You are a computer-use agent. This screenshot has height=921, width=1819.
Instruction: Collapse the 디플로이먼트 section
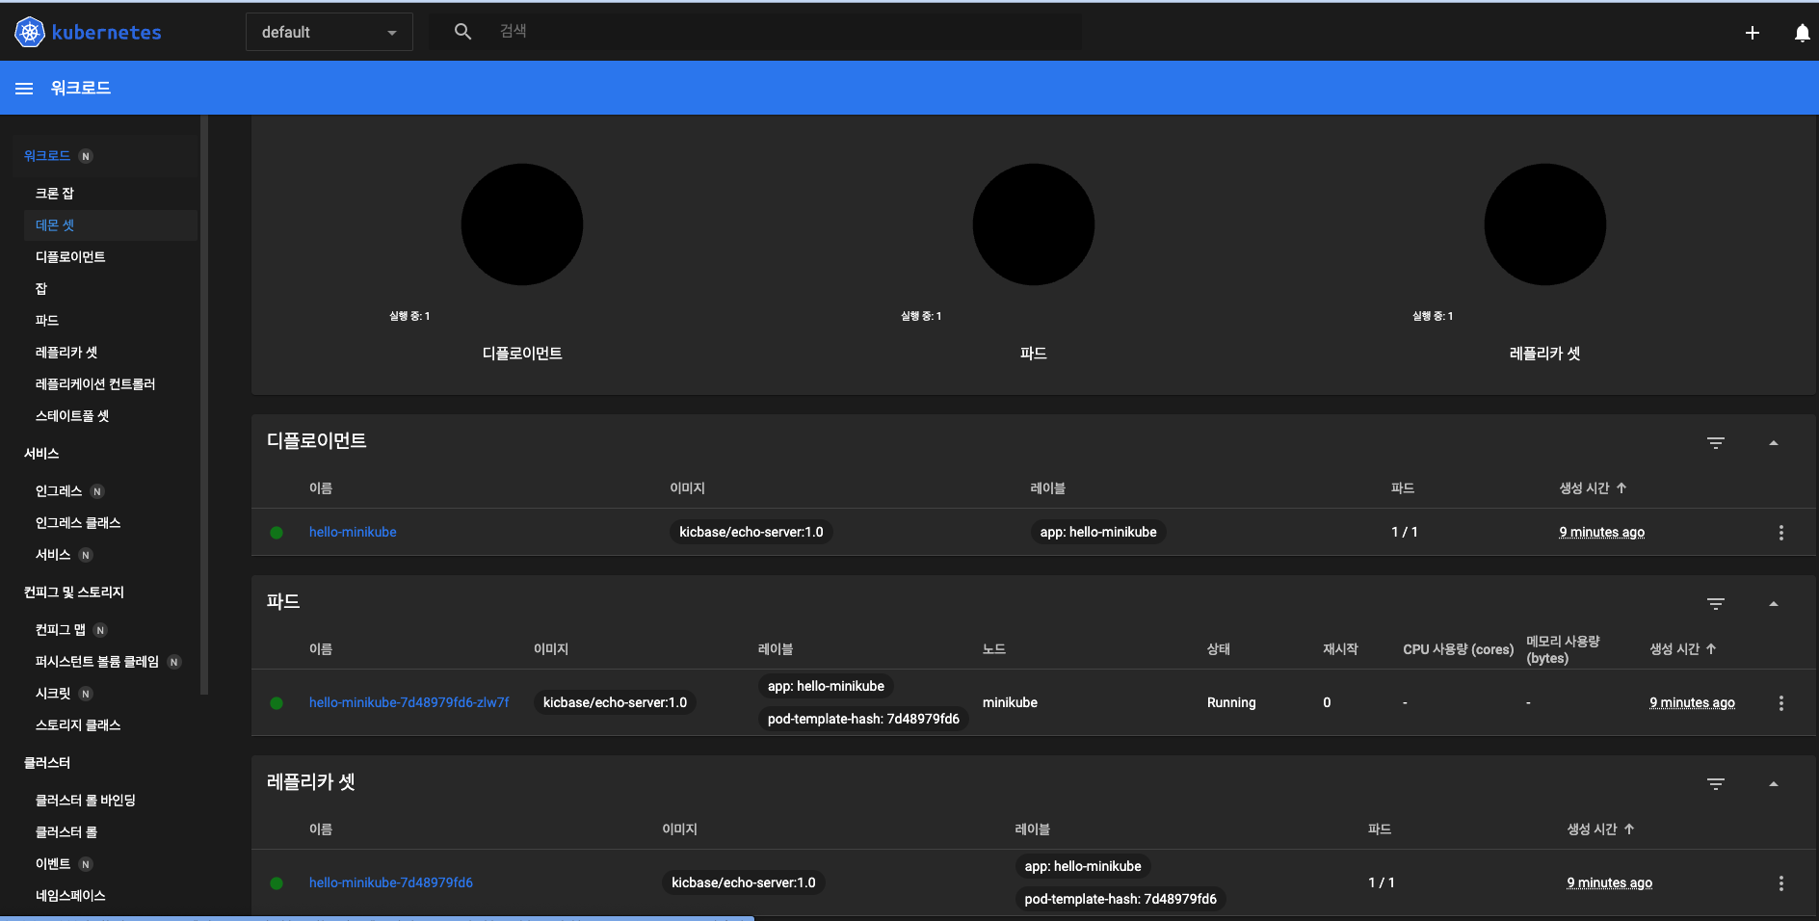click(1773, 443)
